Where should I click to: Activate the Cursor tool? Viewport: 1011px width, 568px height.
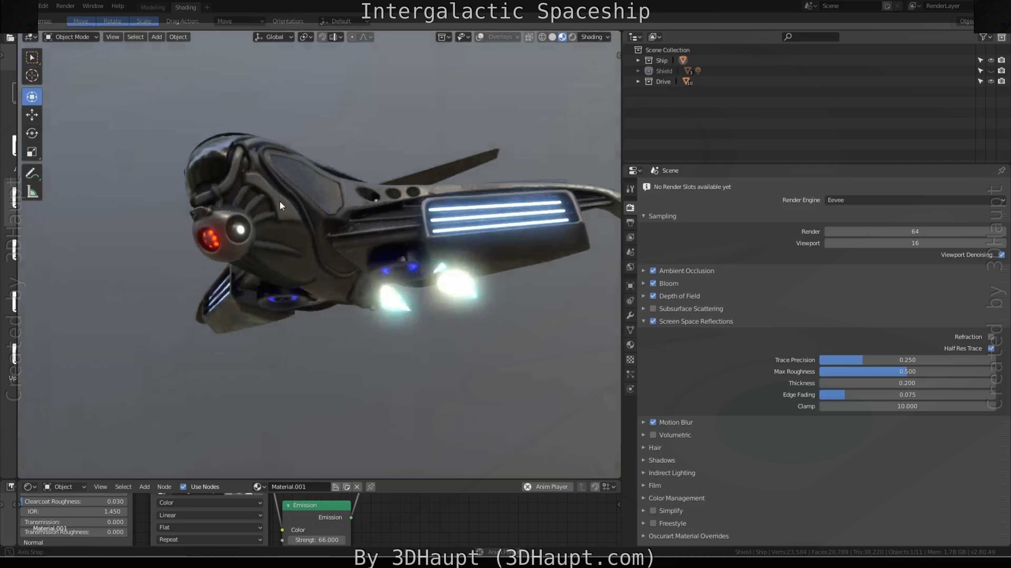click(32, 75)
